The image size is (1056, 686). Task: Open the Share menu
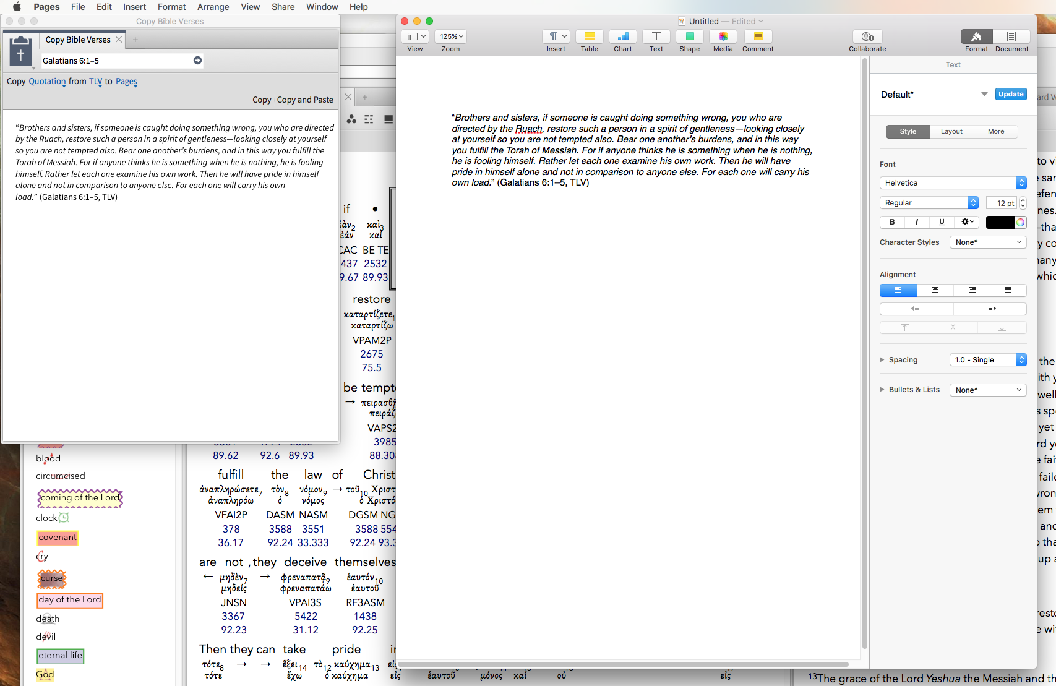(x=283, y=7)
